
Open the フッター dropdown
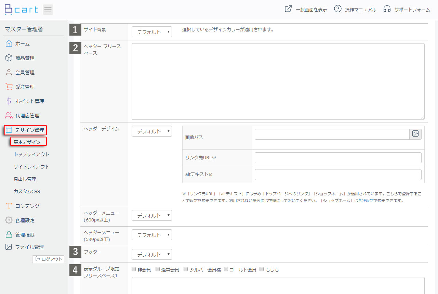[152, 254]
